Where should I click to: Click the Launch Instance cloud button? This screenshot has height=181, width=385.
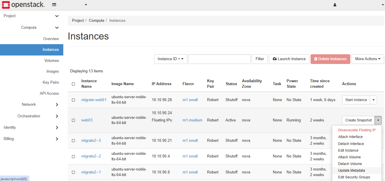[289, 59]
